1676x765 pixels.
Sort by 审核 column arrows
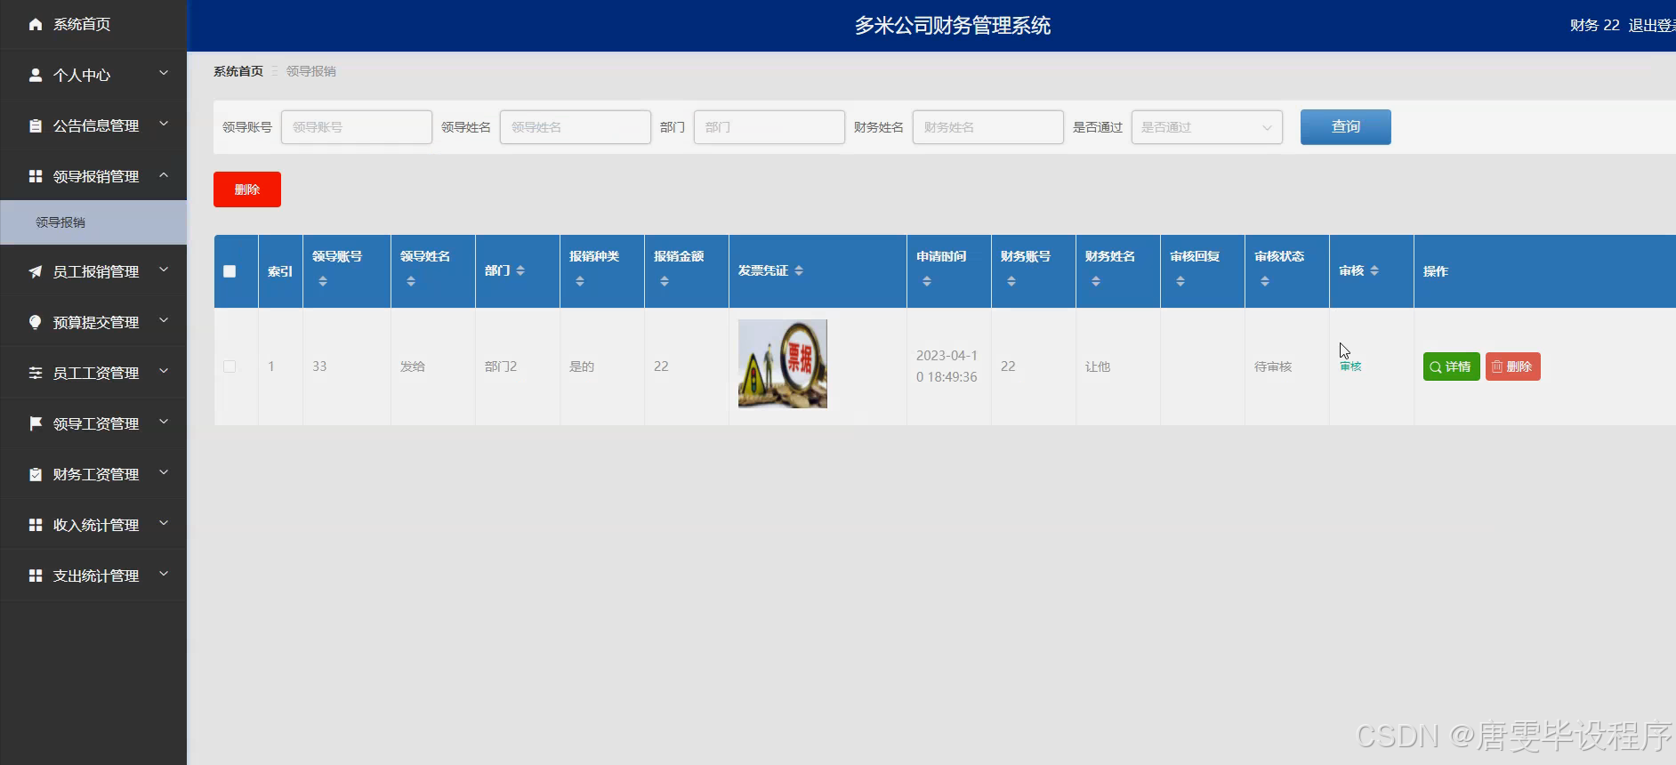[x=1374, y=270]
